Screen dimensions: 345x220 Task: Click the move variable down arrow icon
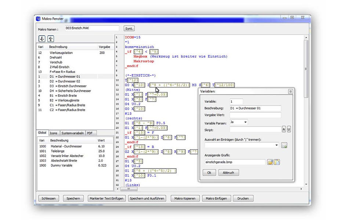(41, 38)
